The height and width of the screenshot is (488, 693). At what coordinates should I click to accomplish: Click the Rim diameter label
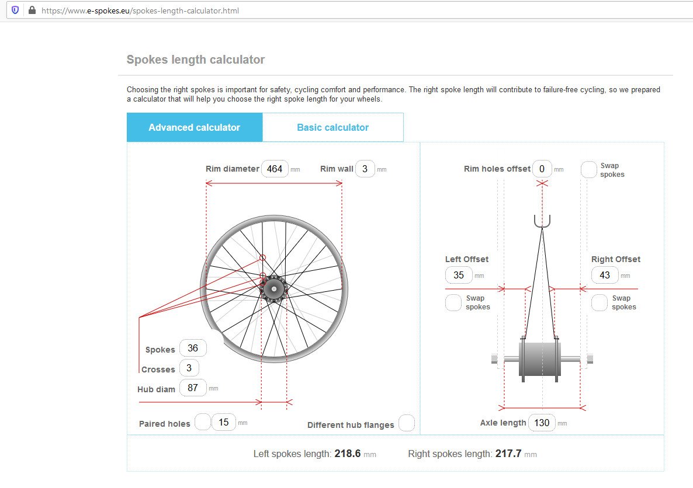(x=233, y=169)
